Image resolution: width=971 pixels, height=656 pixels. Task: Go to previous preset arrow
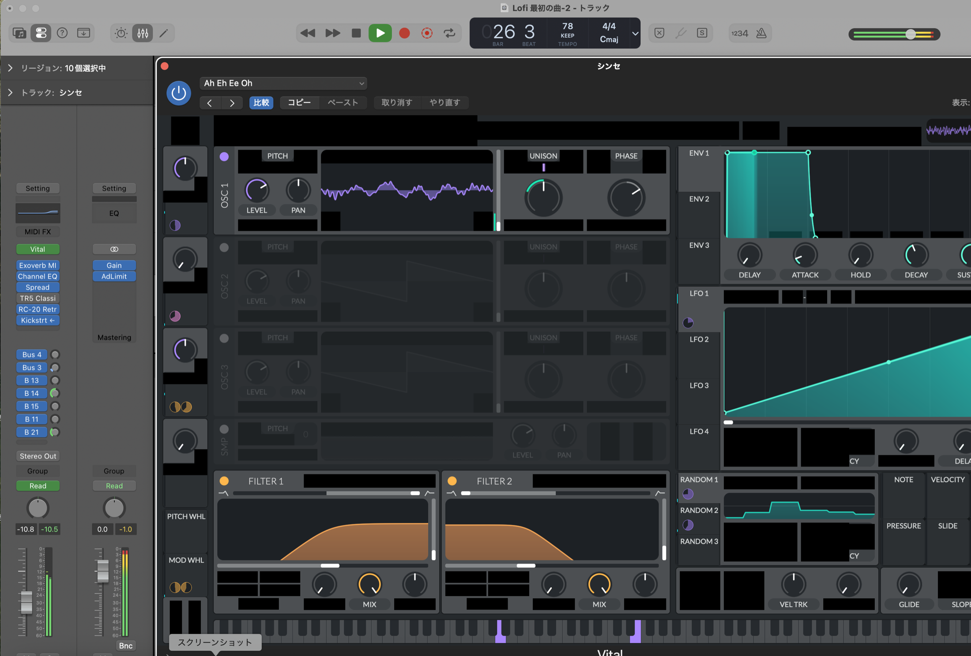210,103
